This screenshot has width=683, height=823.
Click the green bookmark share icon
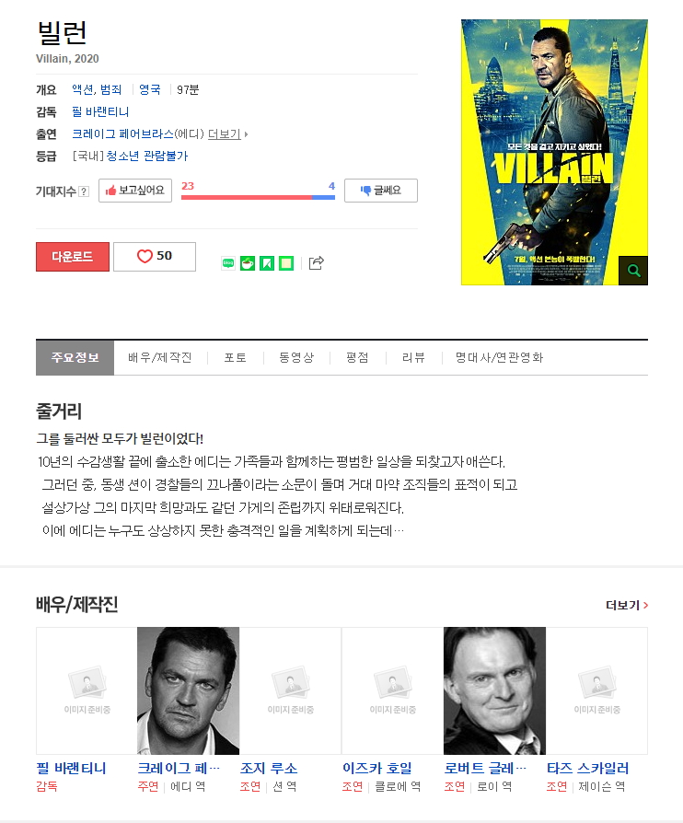(267, 263)
